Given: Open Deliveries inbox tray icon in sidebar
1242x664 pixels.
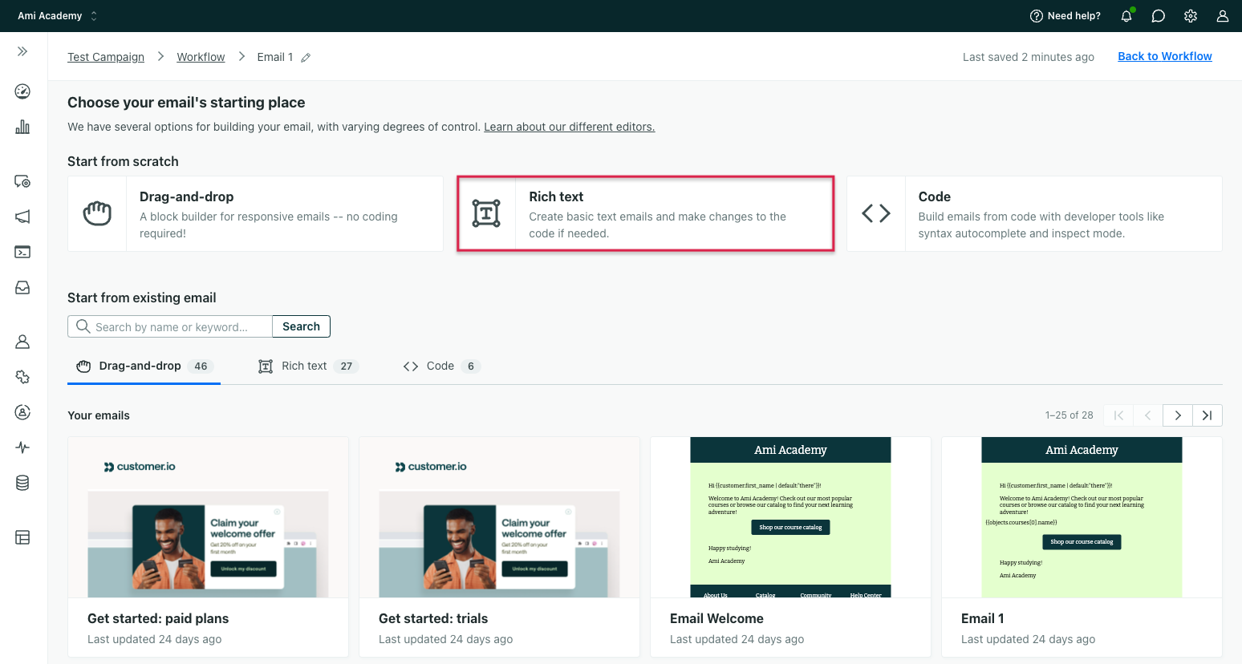Looking at the screenshot, I should coord(22,287).
